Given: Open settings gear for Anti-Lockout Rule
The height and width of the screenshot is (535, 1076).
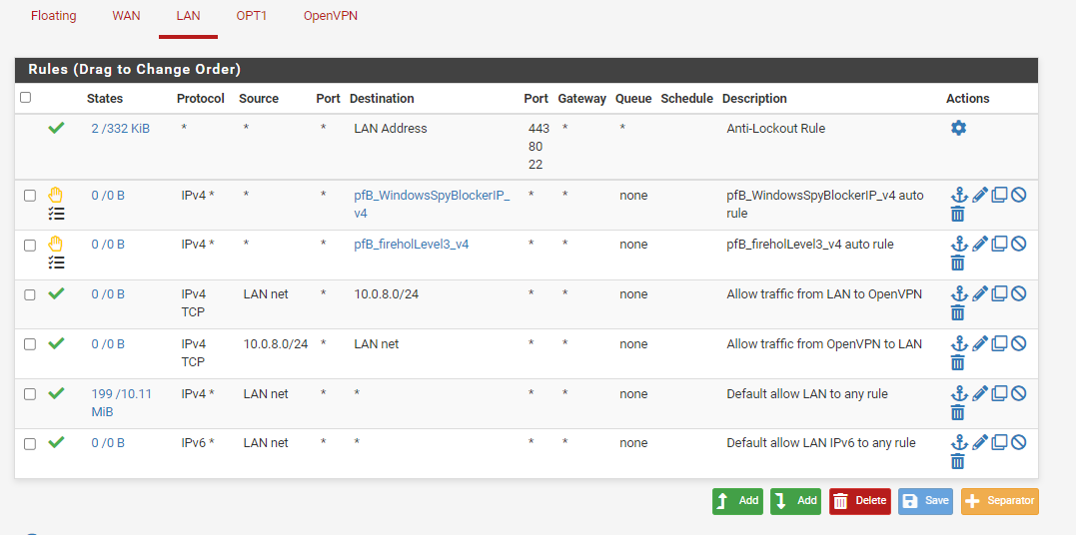Looking at the screenshot, I should [958, 129].
